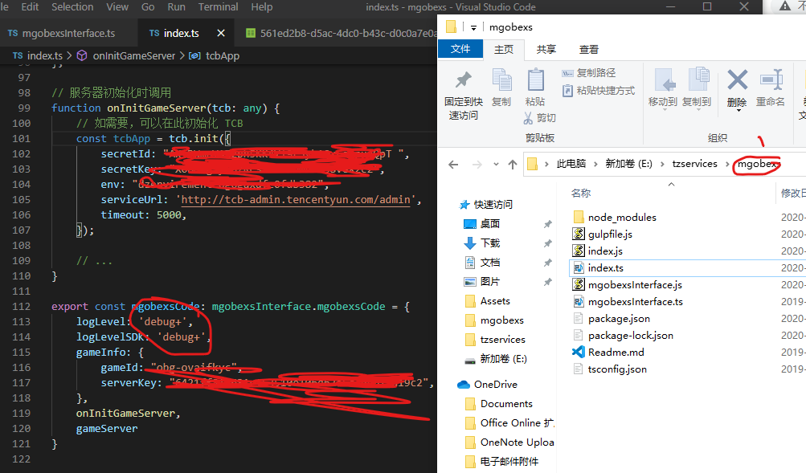
Task: Open the Selection menu in VS Code
Action: pyautogui.click(x=72, y=6)
